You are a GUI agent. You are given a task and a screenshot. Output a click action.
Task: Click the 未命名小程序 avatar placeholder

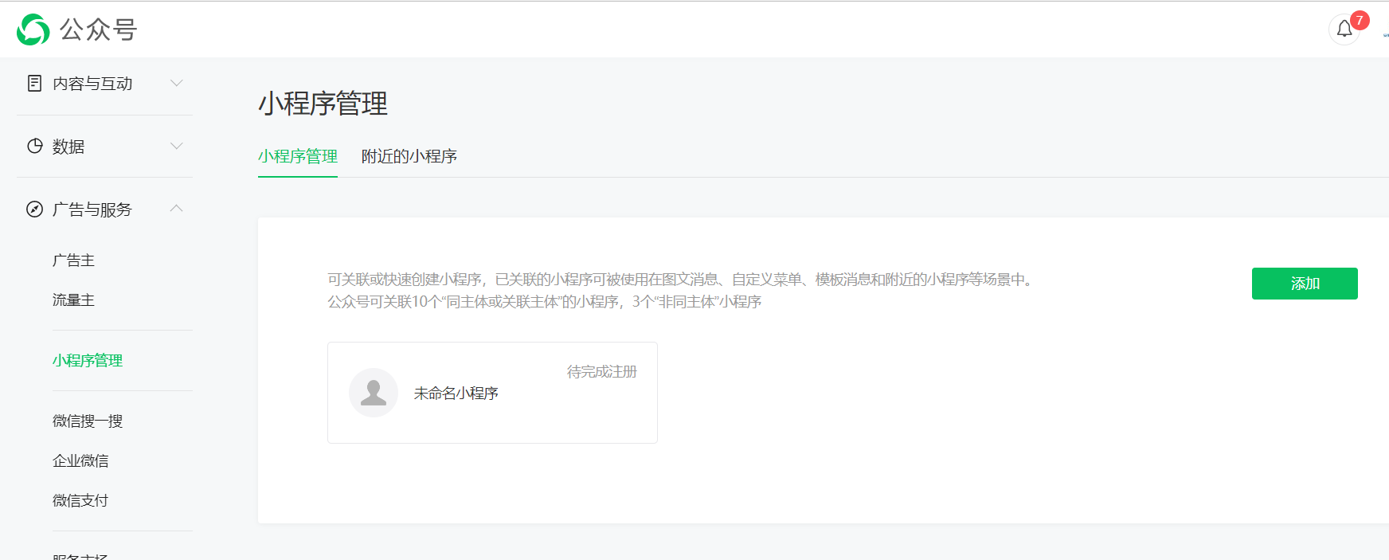click(x=374, y=393)
